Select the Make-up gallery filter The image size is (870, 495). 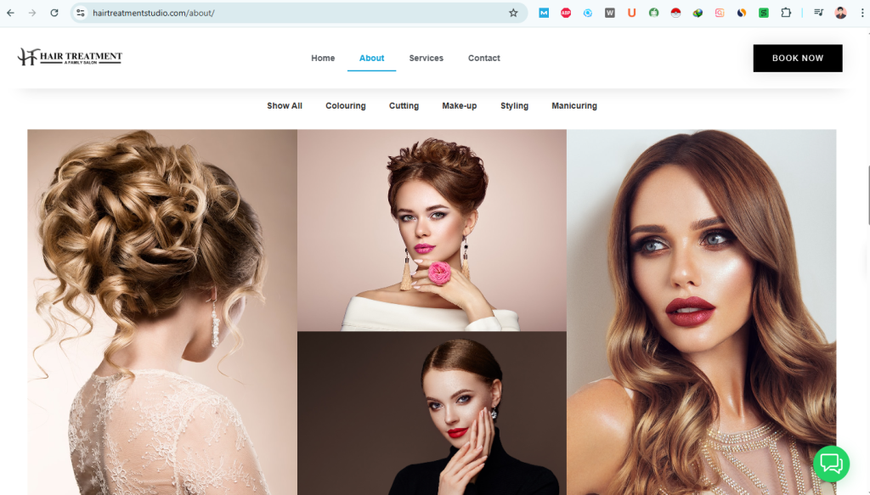point(459,106)
